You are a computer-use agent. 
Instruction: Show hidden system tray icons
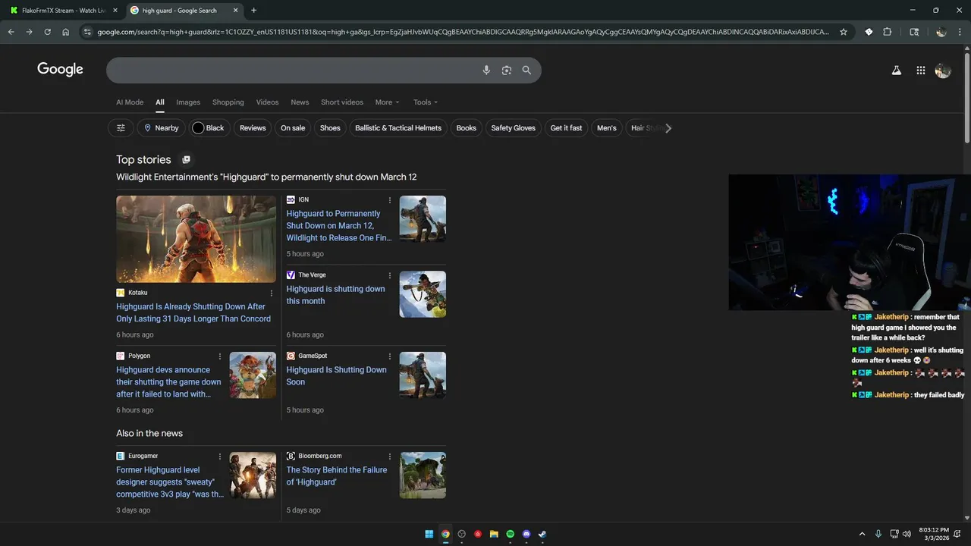[x=862, y=534]
